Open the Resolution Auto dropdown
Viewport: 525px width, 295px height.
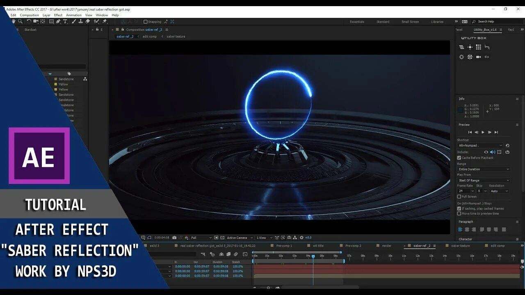coord(499,191)
